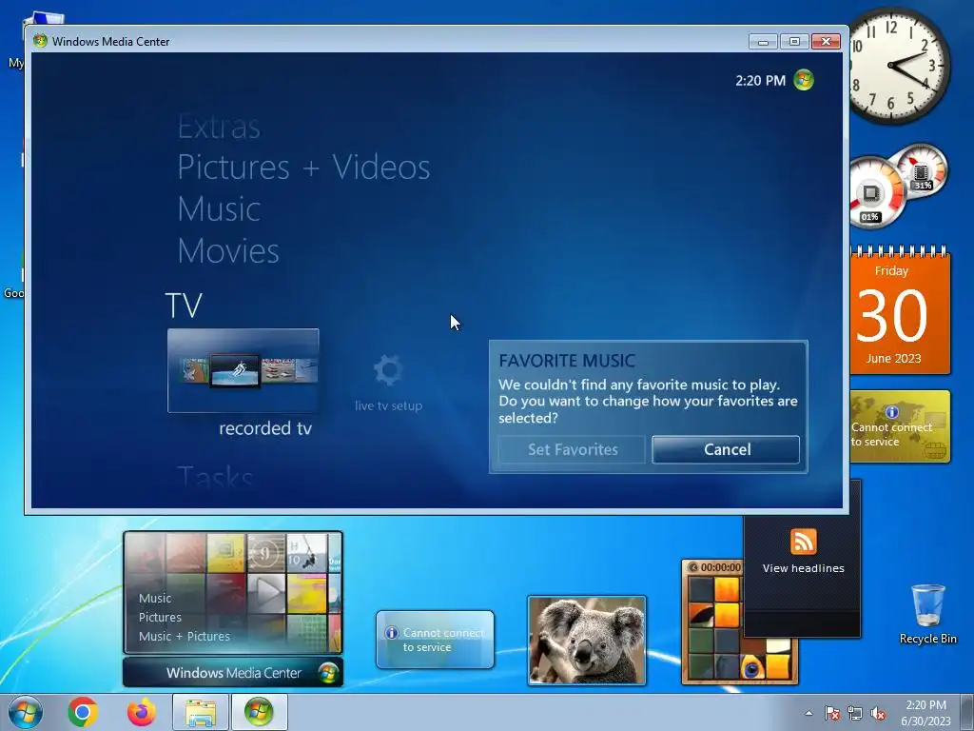The height and width of the screenshot is (731, 974).
Task: Click View headlines in the feed gadget
Action: click(803, 568)
